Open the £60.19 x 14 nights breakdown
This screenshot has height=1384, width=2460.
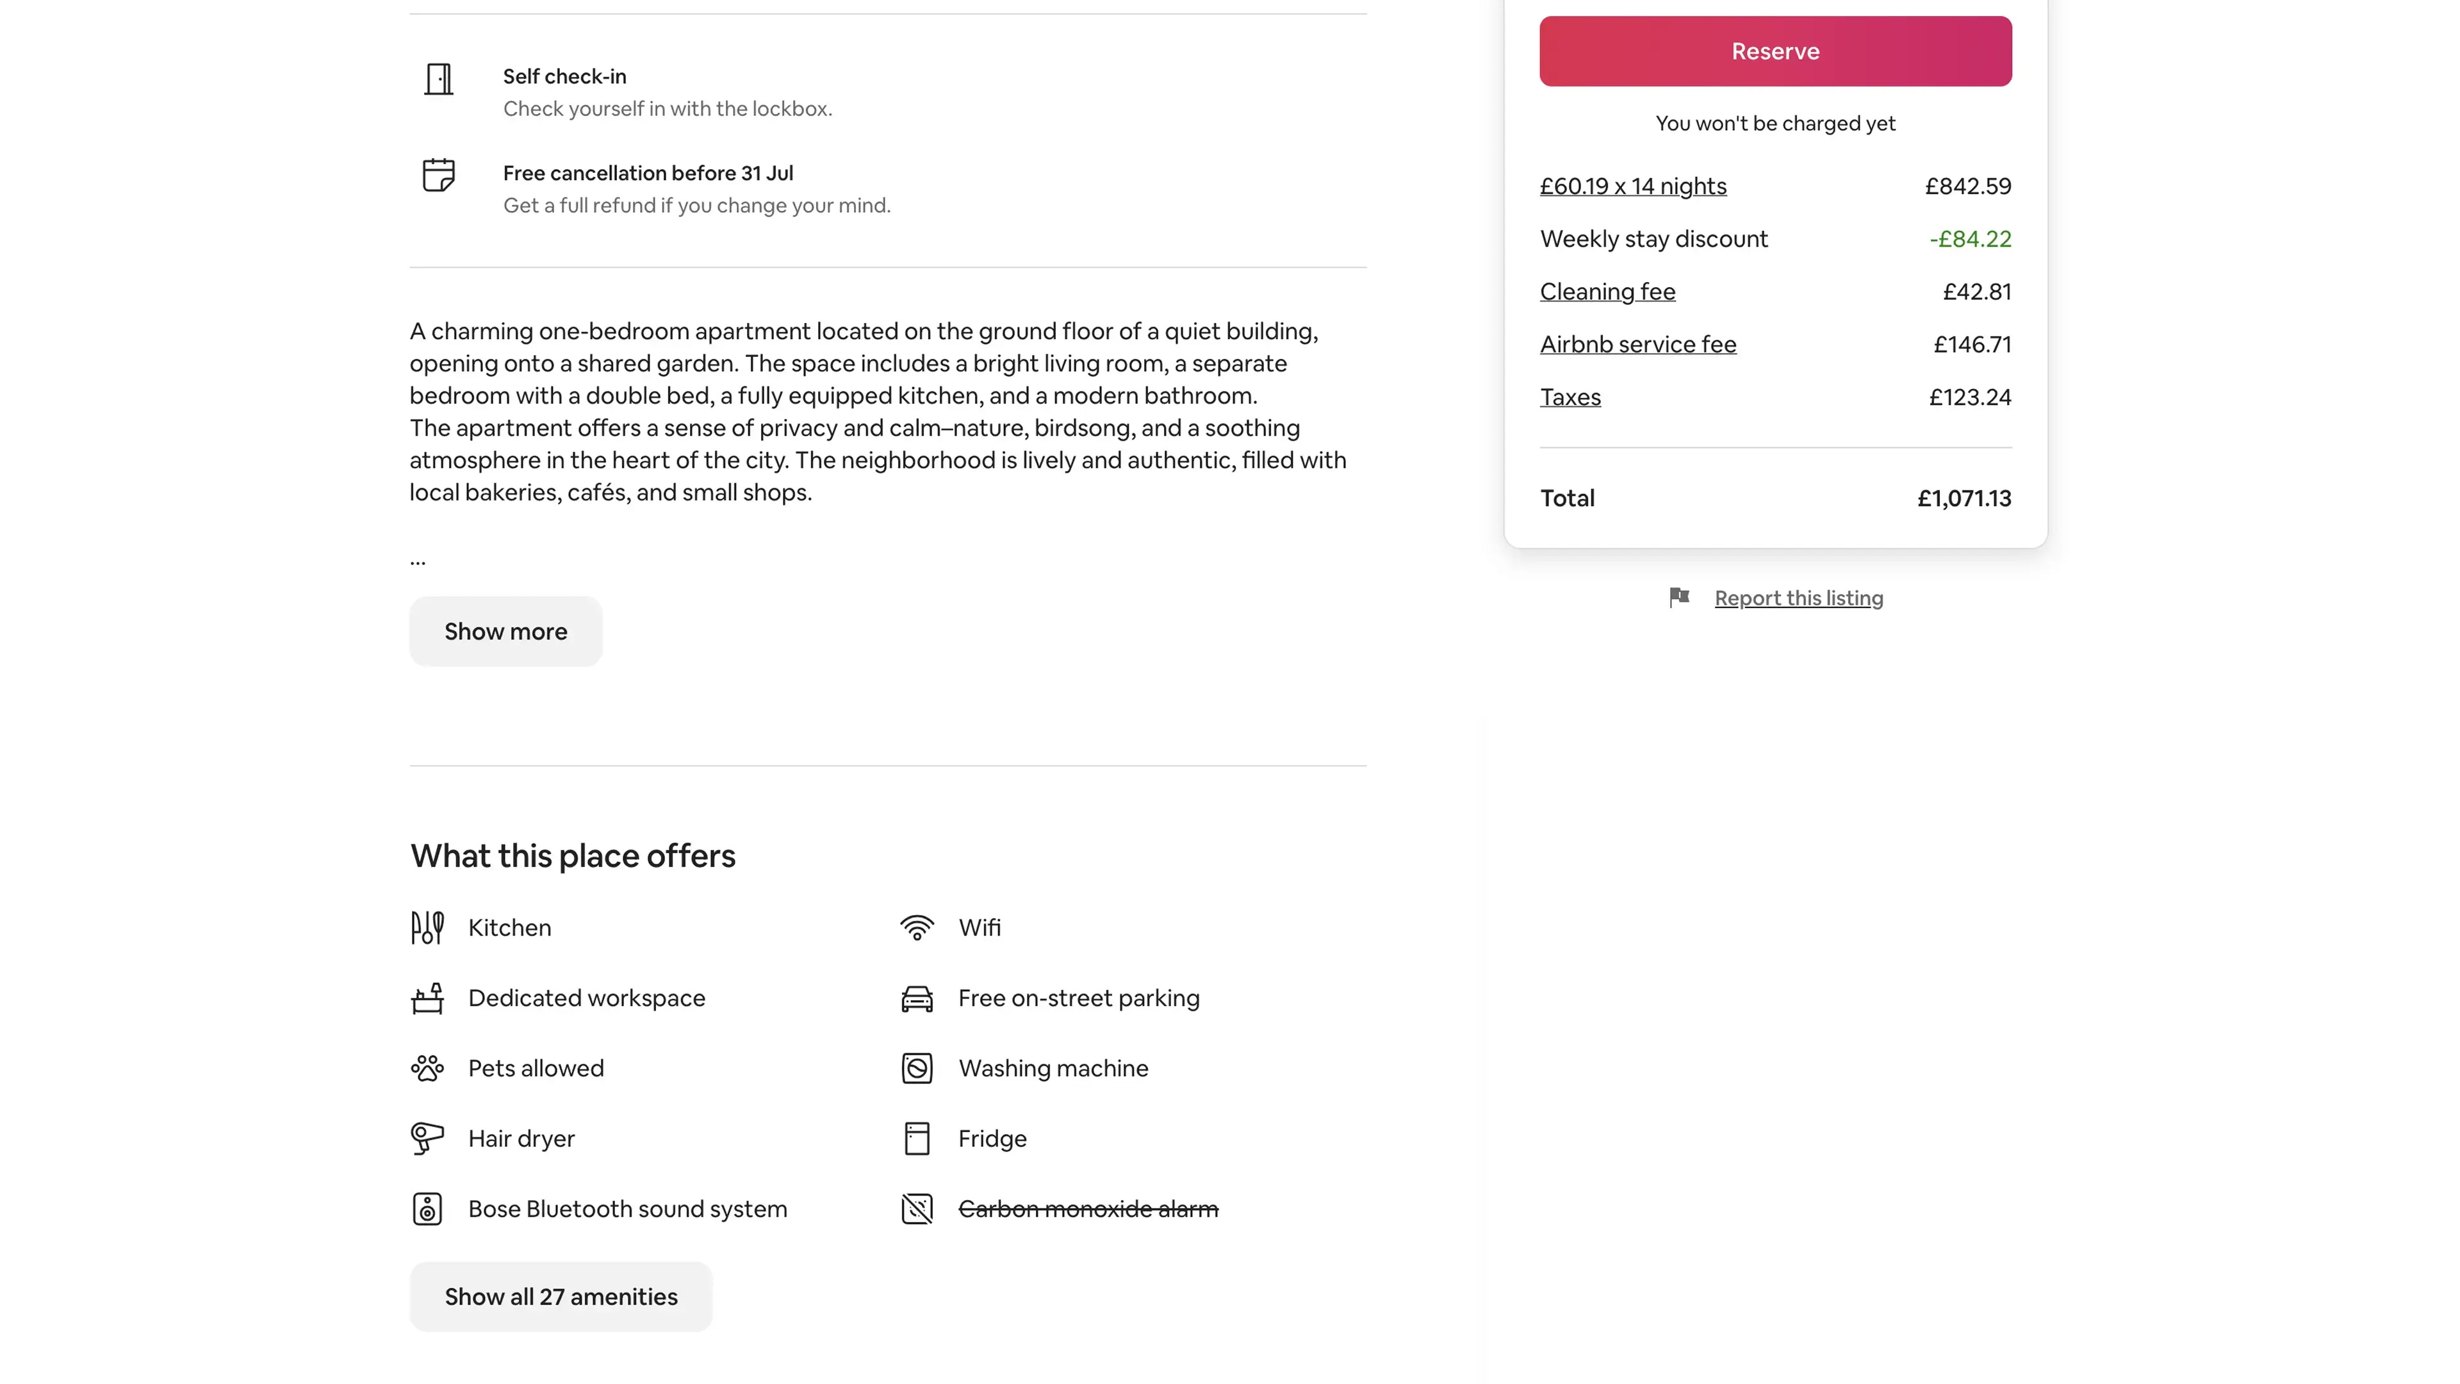(1633, 186)
